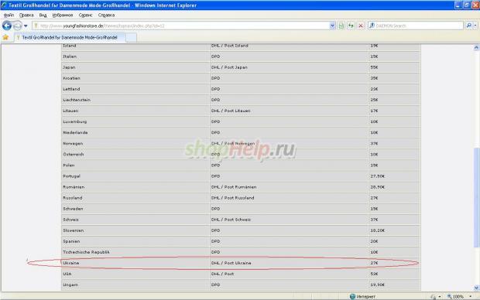This screenshot has height=300, width=480.
Task: Open the Favorites star icon
Action: [x=5, y=37]
